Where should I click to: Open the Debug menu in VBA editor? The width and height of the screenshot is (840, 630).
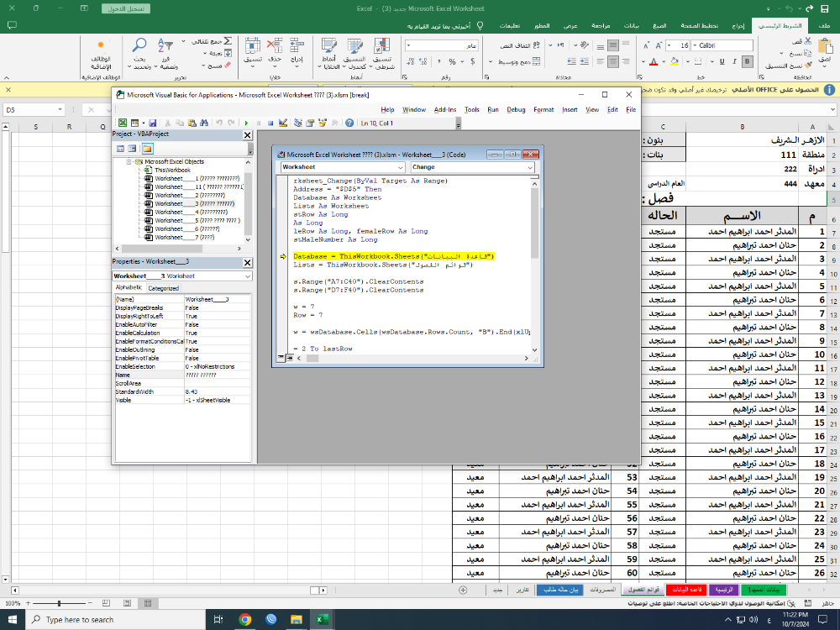coord(516,110)
